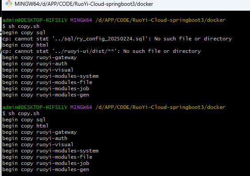The width and height of the screenshot is (250, 176).
Task: Click the second '$ sh copy.sh' command
Action: [x=21, y=113]
